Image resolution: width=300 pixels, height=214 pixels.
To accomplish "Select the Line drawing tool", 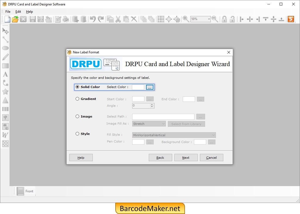I will coord(5,40).
